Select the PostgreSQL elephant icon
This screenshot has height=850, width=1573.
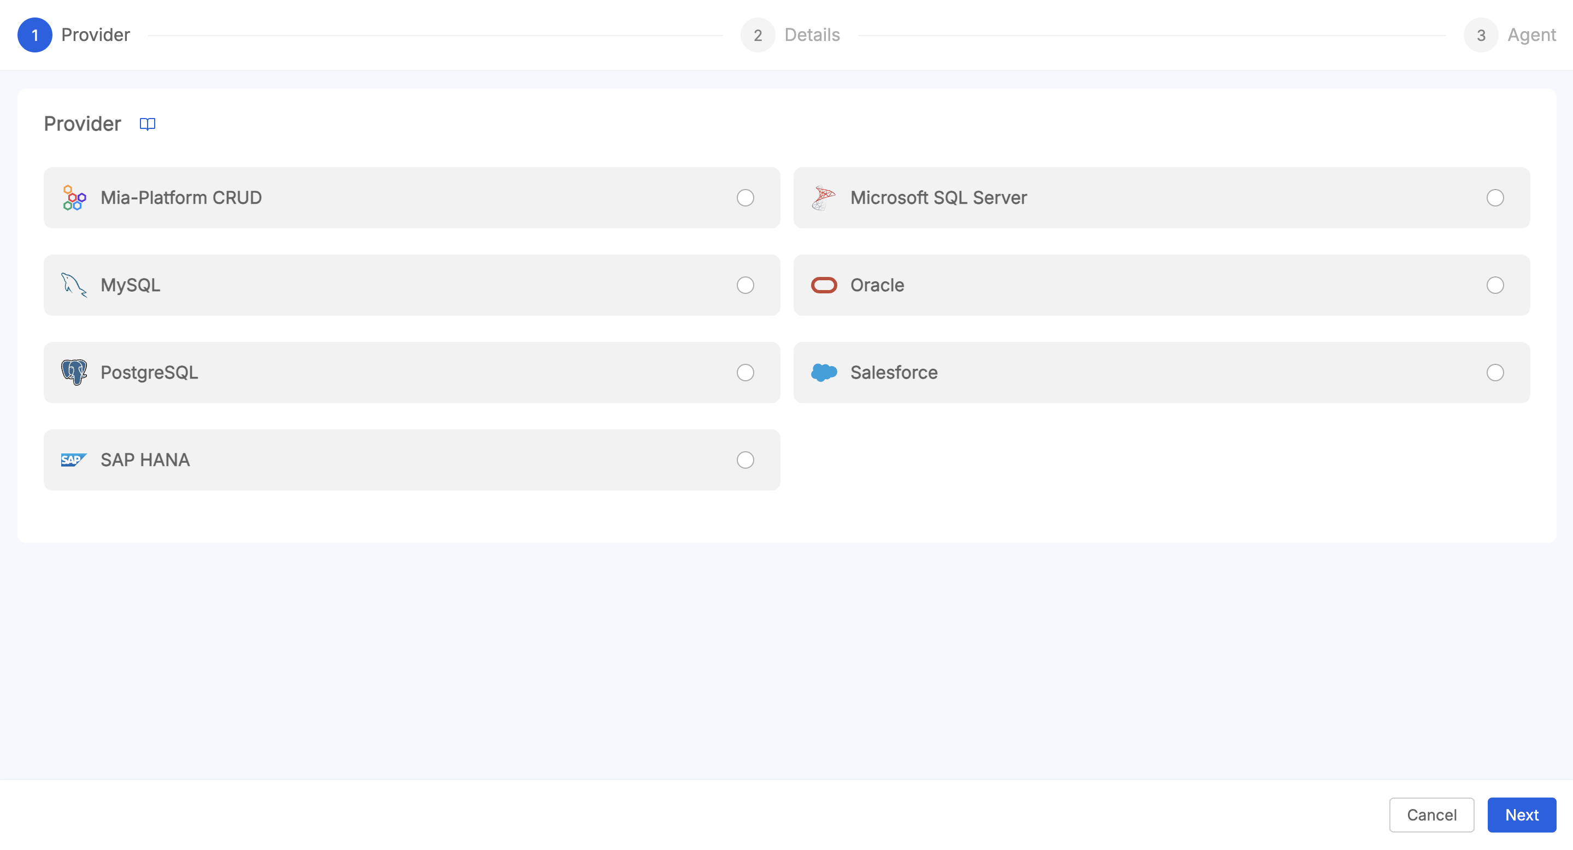(x=73, y=371)
